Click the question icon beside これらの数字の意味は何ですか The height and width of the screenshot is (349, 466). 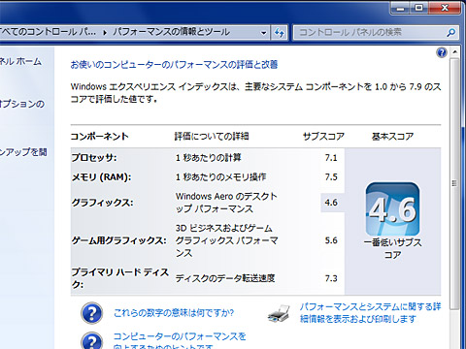(92, 313)
